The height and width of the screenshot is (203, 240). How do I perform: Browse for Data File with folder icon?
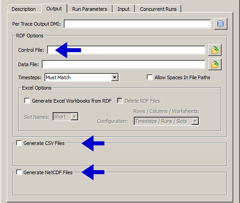click(215, 64)
